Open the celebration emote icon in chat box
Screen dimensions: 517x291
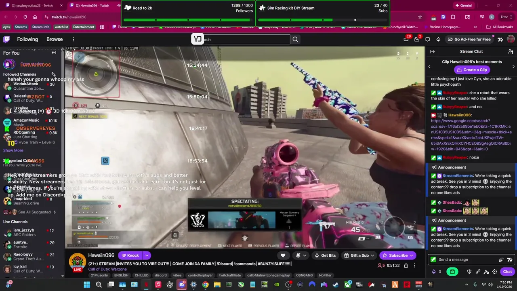(501, 260)
